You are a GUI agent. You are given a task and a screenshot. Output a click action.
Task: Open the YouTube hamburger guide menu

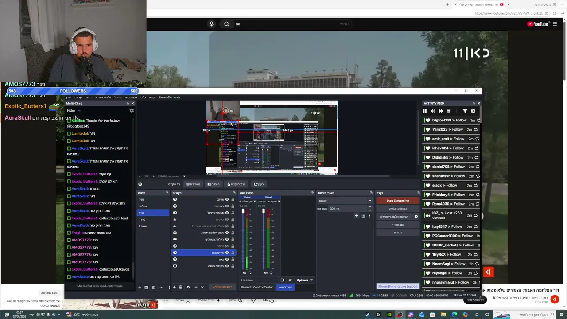[555, 24]
